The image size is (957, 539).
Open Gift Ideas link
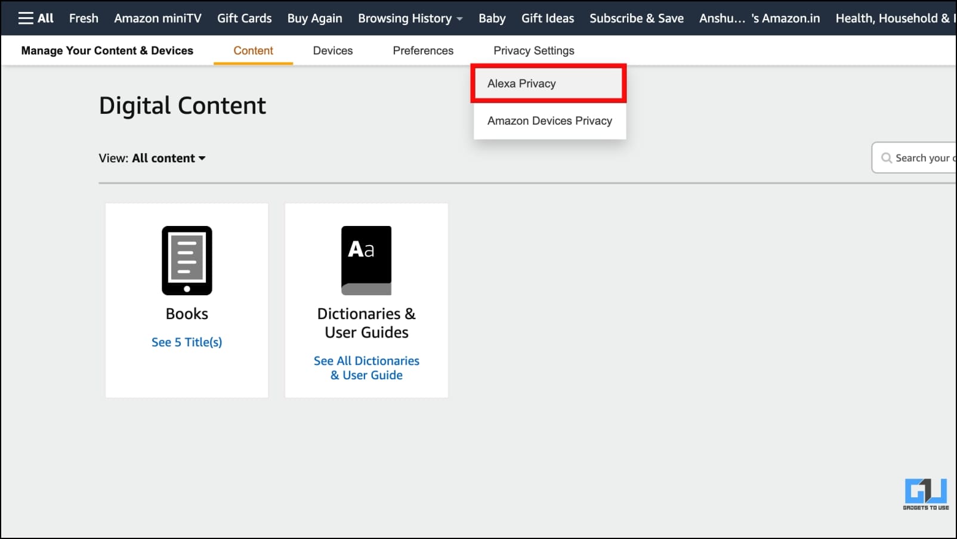[548, 18]
